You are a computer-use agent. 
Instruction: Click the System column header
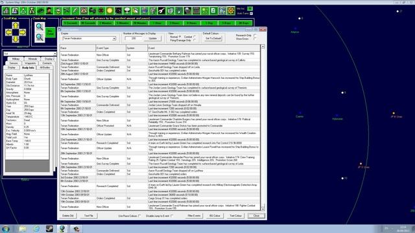tap(137, 48)
